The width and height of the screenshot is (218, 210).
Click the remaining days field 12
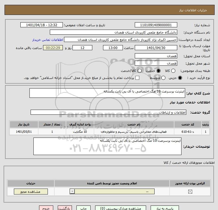(82, 48)
